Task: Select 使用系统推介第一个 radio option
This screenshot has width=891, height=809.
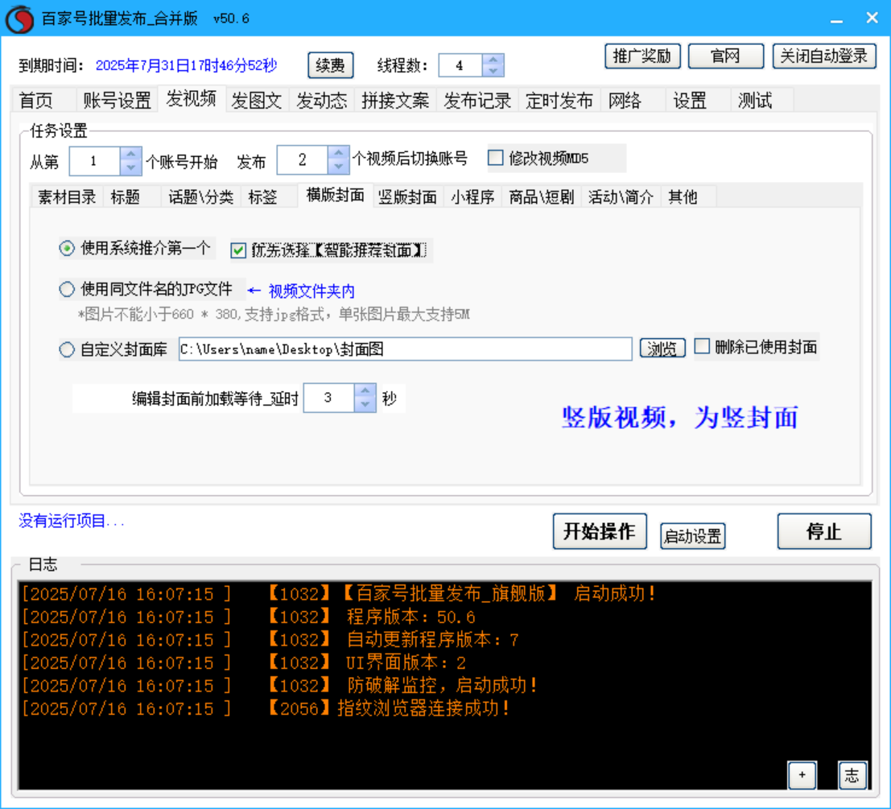Action: point(67,248)
